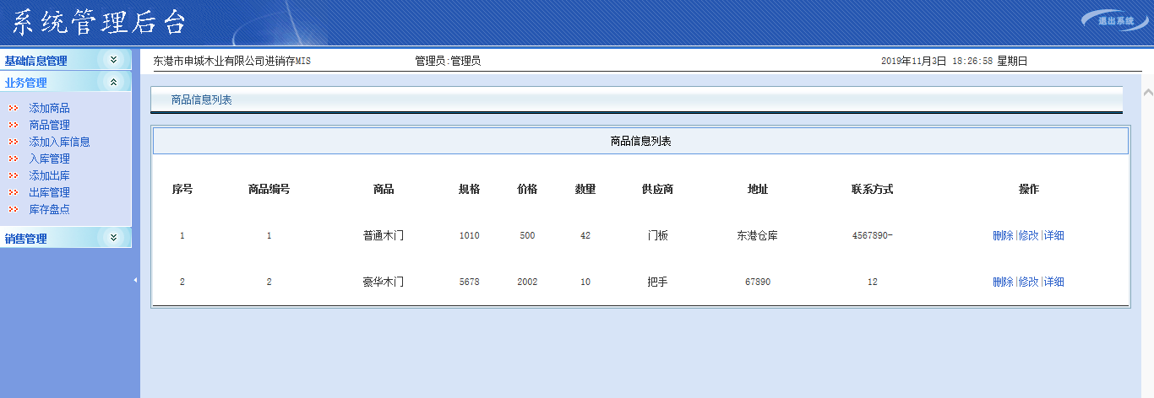1154x398 pixels.
Task: Expand the 基础信息管理 section chevron
Action: click(x=114, y=60)
